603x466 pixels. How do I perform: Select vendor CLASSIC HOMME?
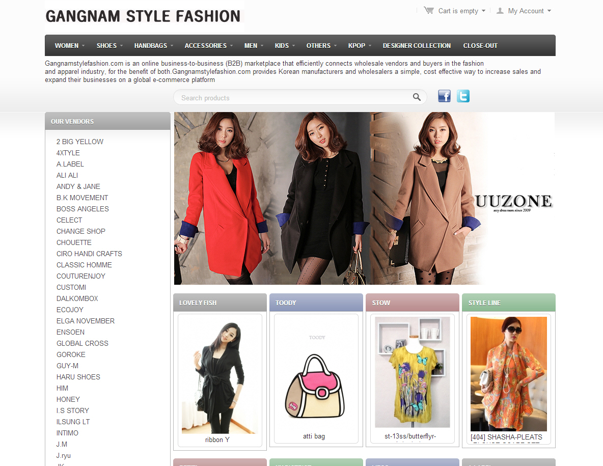tap(84, 265)
